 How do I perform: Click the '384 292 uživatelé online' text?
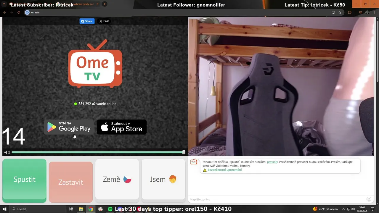[x=97, y=104]
